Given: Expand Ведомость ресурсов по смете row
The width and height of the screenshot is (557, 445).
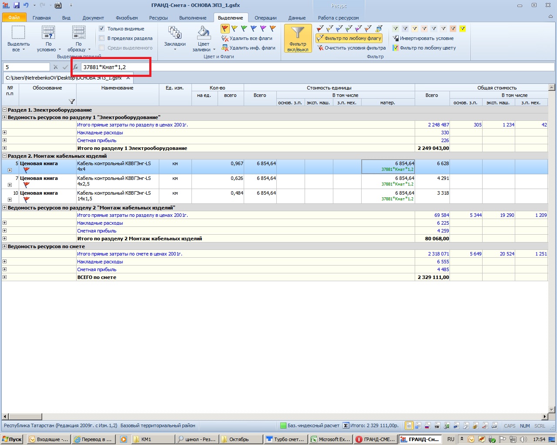Looking at the screenshot, I should click(x=5, y=246).
